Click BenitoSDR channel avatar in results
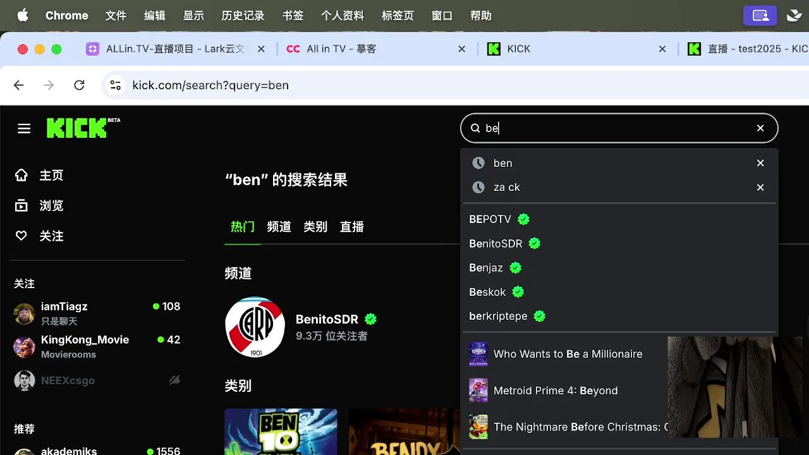 pos(255,327)
